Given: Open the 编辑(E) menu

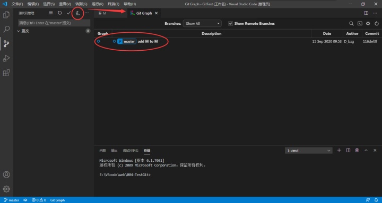Looking at the screenshot, I should pyautogui.click(x=33, y=4).
